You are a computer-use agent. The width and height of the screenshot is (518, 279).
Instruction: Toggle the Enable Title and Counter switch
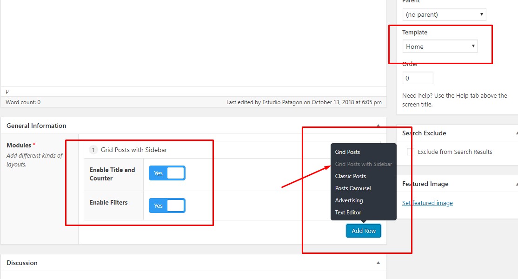[x=167, y=173]
